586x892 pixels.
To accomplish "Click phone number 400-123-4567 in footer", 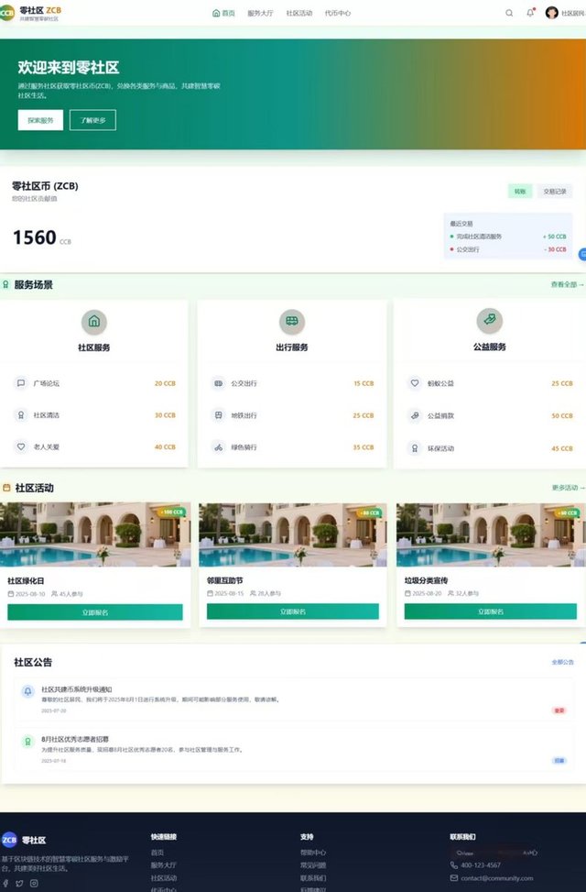I will point(481,864).
